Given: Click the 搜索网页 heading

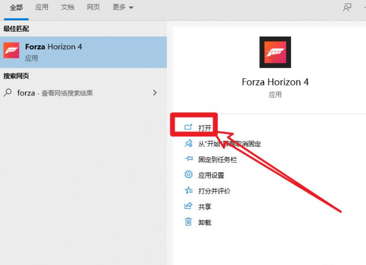Looking at the screenshot, I should 16,76.
